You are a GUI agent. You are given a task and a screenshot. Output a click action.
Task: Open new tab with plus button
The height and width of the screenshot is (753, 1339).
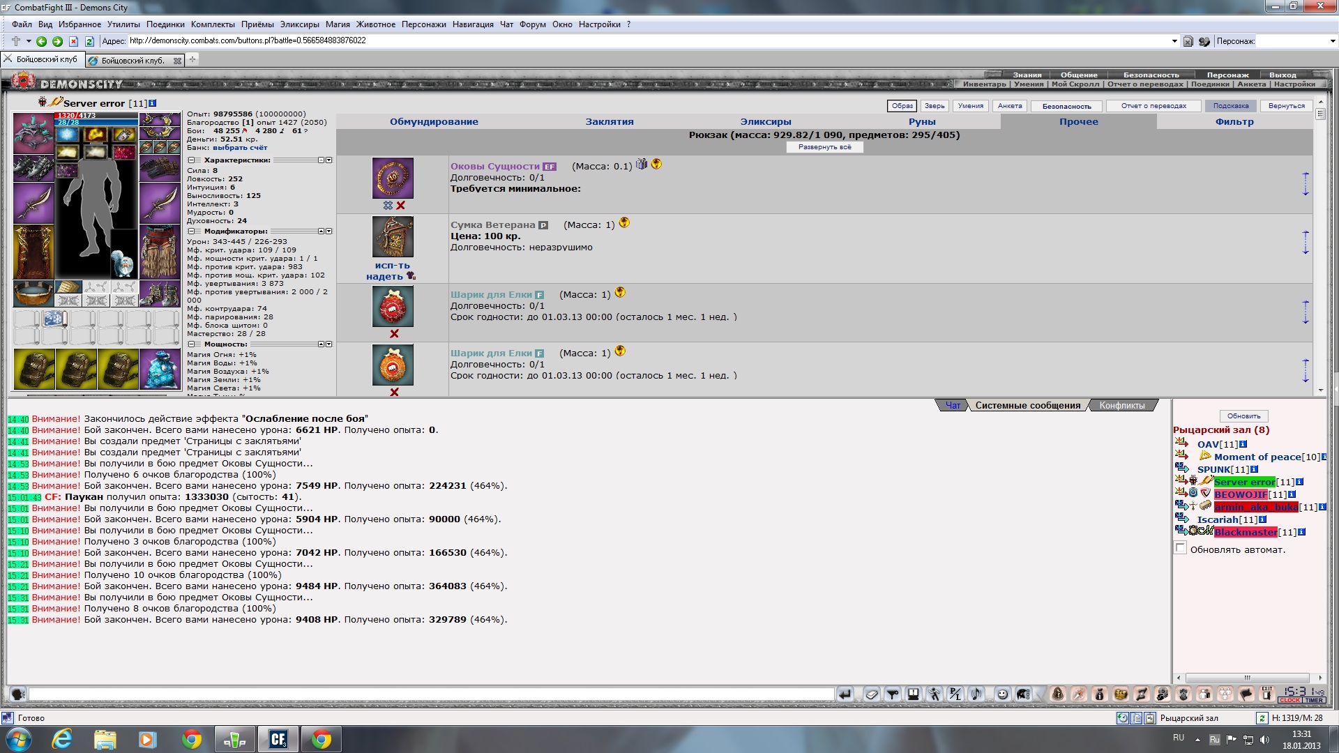point(192,60)
